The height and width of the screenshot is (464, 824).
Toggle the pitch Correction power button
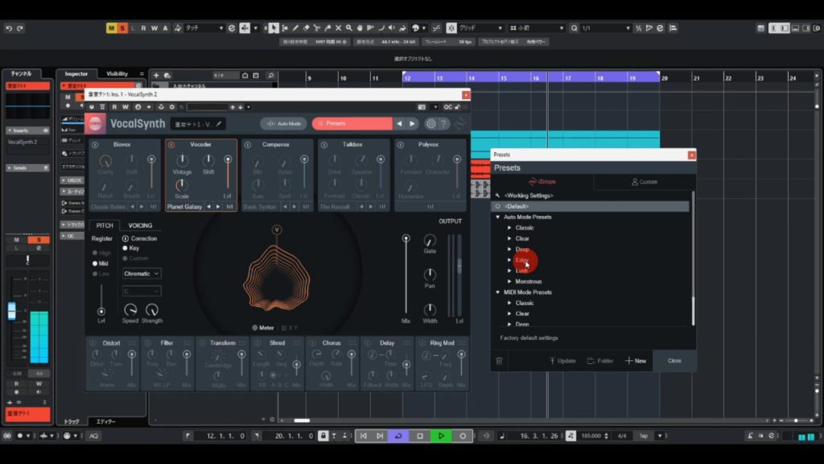pos(125,238)
